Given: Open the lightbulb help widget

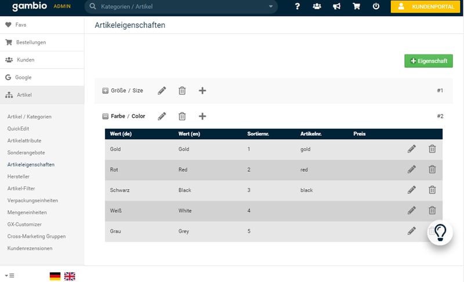Looking at the screenshot, I should click(440, 232).
